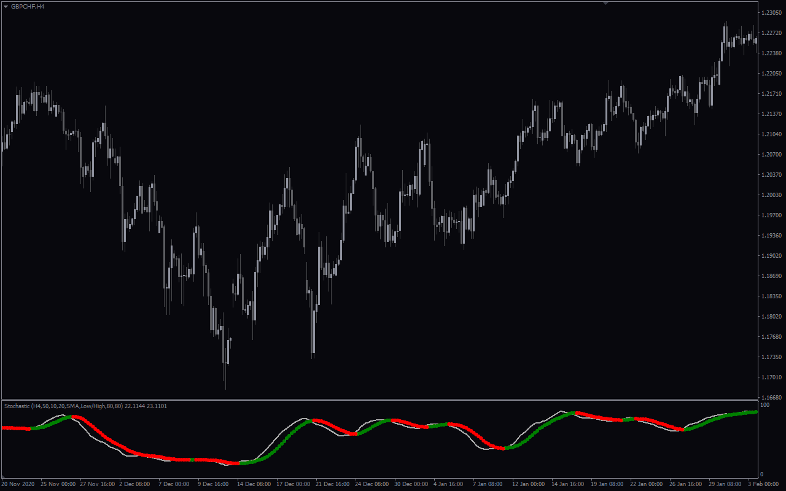Click the 29 Jan 08:00 time label

coord(726,484)
